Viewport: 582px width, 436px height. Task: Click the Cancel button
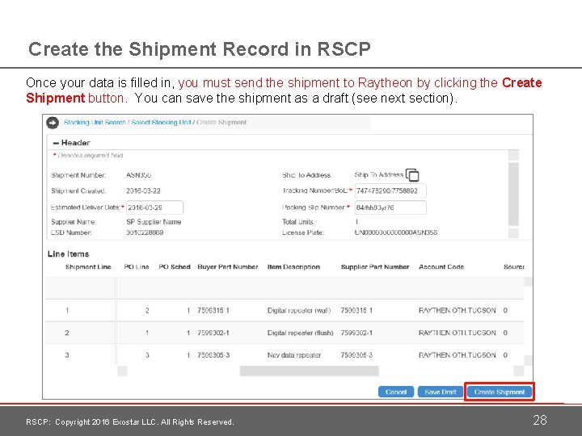click(x=396, y=392)
